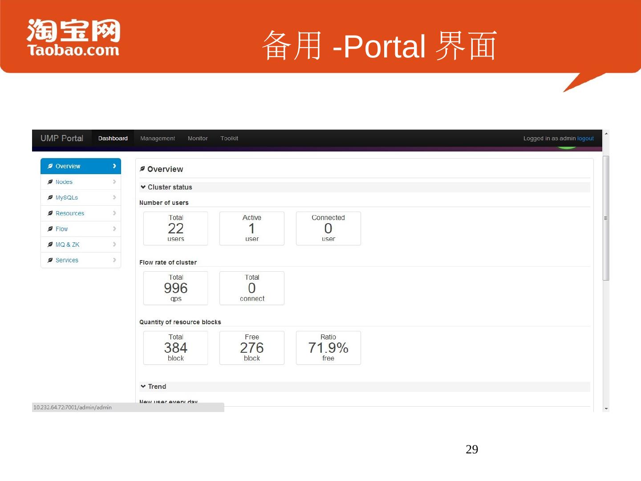The image size is (641, 481).
Task: Open the Toolkit menu
Action: click(229, 139)
